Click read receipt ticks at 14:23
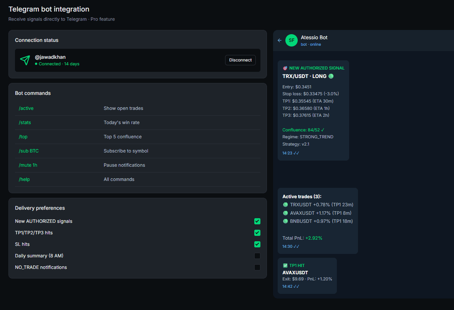454x310 pixels. (x=296, y=153)
